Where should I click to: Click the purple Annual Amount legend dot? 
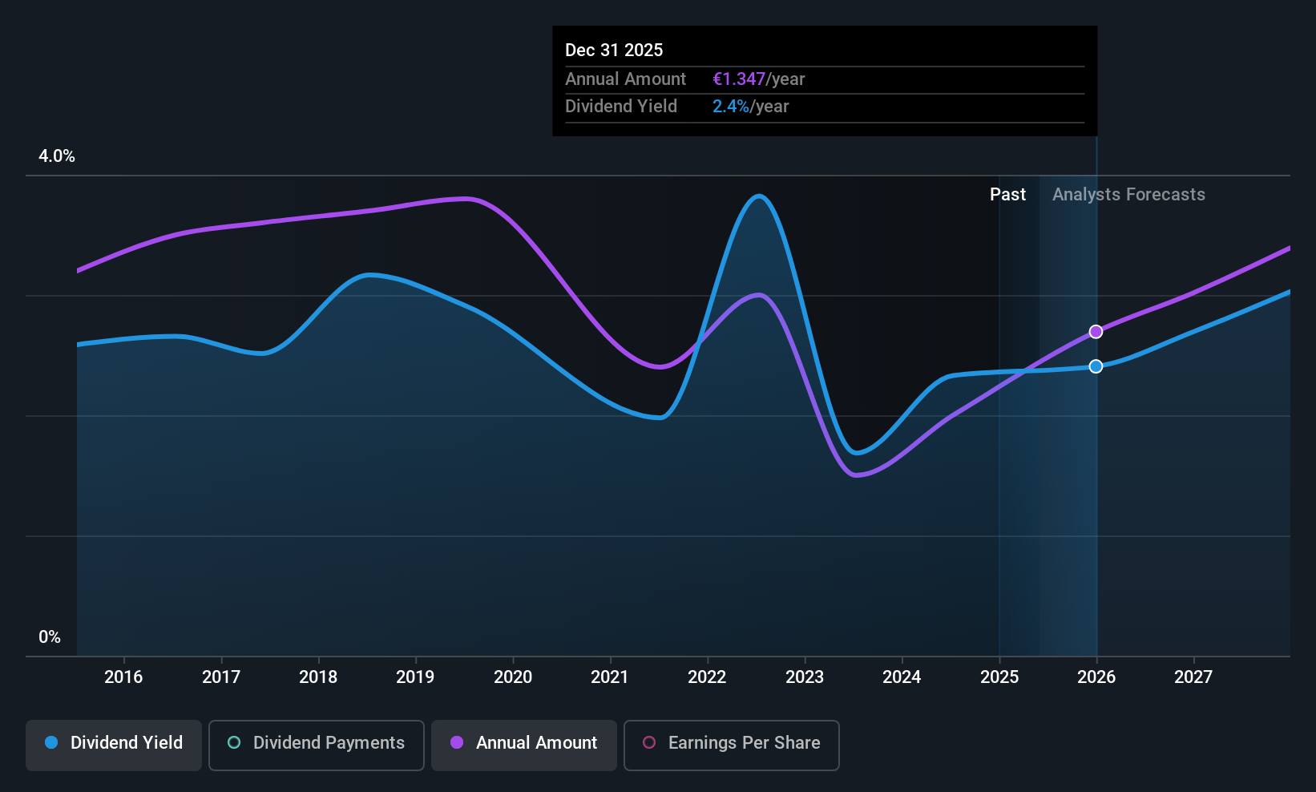point(457,742)
